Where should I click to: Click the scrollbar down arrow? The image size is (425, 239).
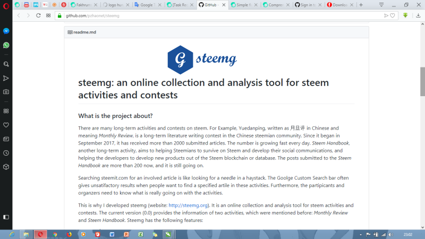tap(422, 227)
